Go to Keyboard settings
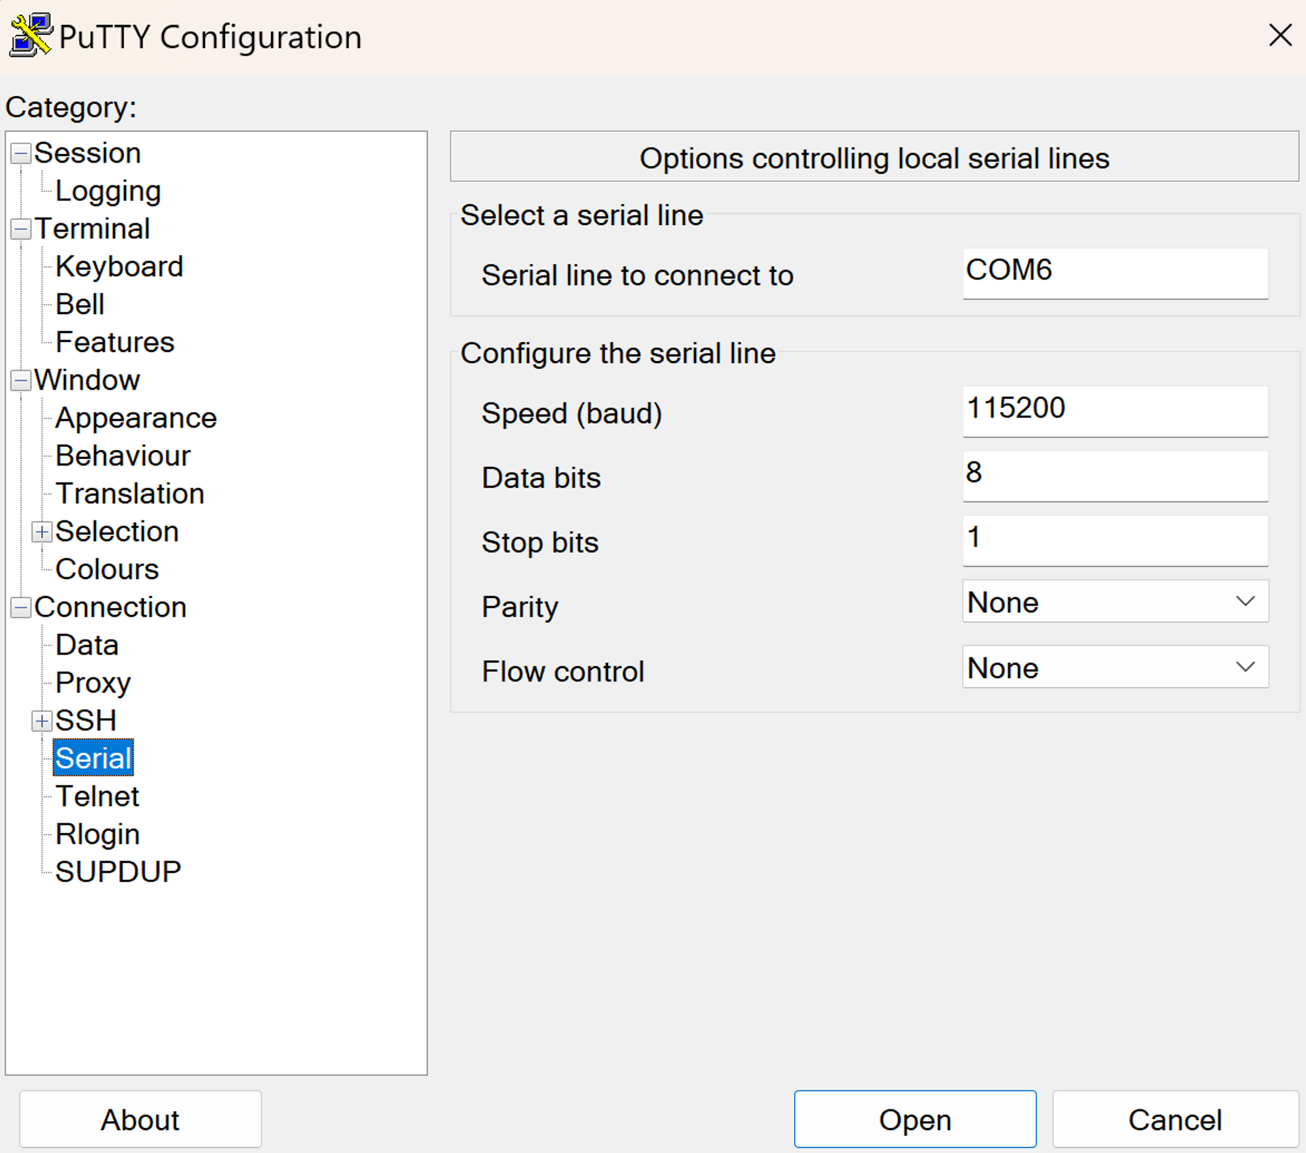Image resolution: width=1306 pixels, height=1153 pixels. [119, 267]
